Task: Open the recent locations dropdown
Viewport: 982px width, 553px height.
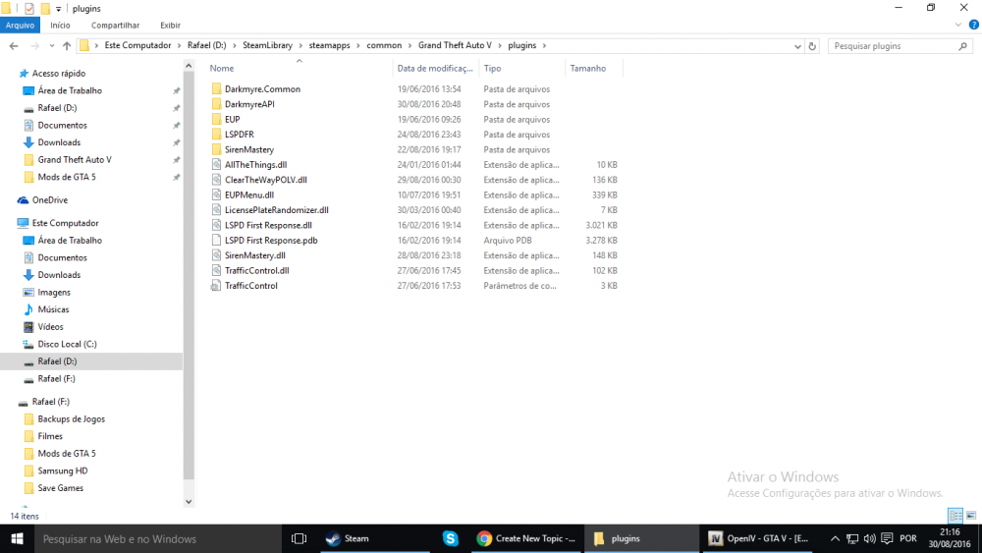Action: coord(51,46)
